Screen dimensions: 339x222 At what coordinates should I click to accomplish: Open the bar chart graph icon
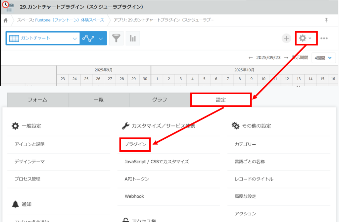[x=133, y=38]
